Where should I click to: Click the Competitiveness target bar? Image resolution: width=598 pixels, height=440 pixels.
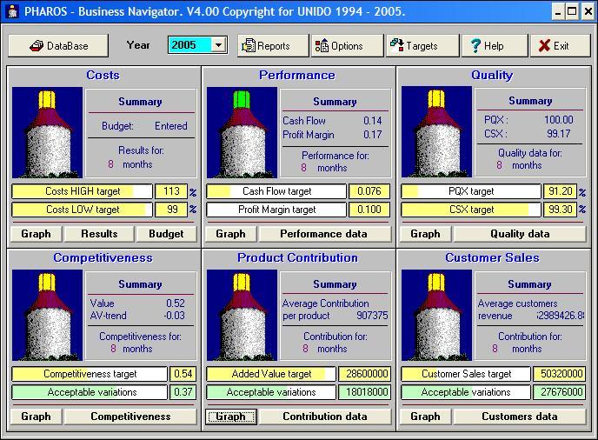coord(90,374)
